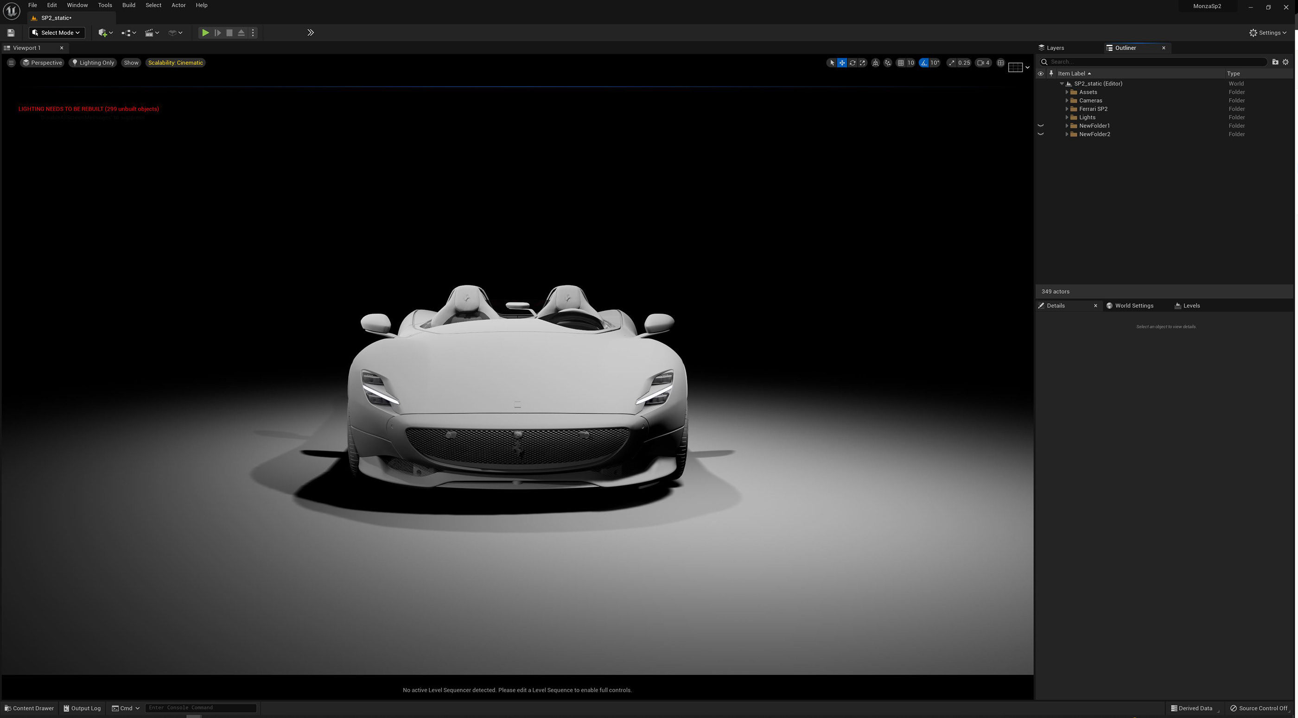Expand hidden toolbar items chevron
This screenshot has height=718, width=1298.
pos(311,33)
